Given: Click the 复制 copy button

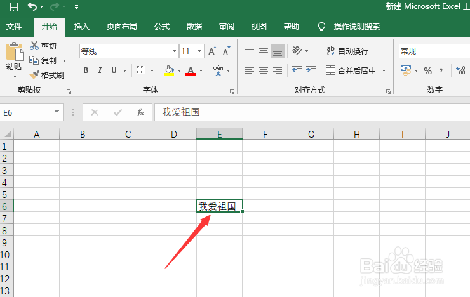Looking at the screenshot, I should pos(43,60).
